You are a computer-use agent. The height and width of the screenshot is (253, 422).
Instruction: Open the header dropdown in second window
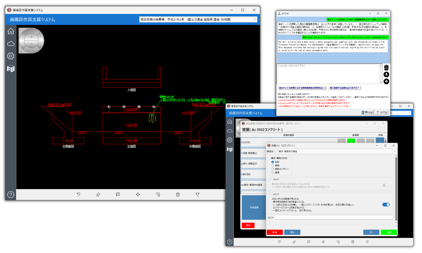409,113
